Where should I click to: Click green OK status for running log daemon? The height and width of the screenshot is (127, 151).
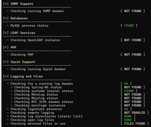126,83
